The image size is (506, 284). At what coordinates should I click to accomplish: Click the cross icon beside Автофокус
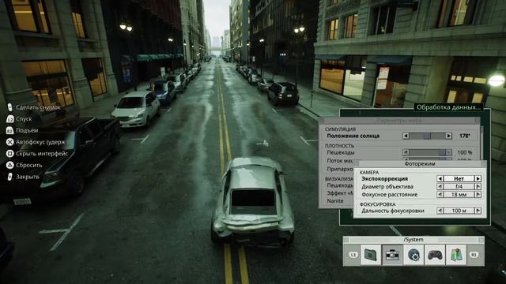tap(10, 142)
